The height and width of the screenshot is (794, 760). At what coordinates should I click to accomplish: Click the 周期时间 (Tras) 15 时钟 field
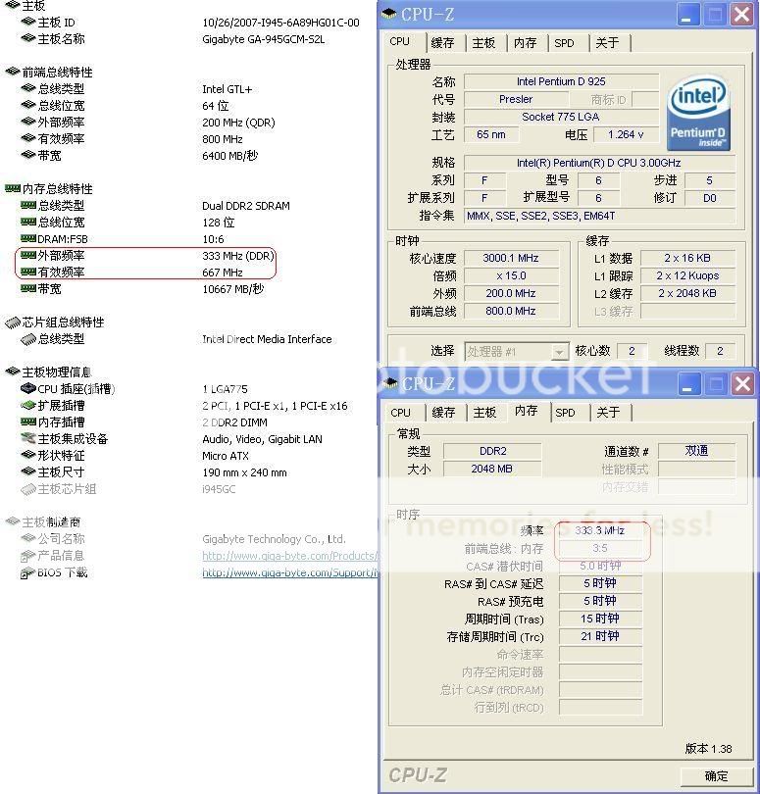600,619
